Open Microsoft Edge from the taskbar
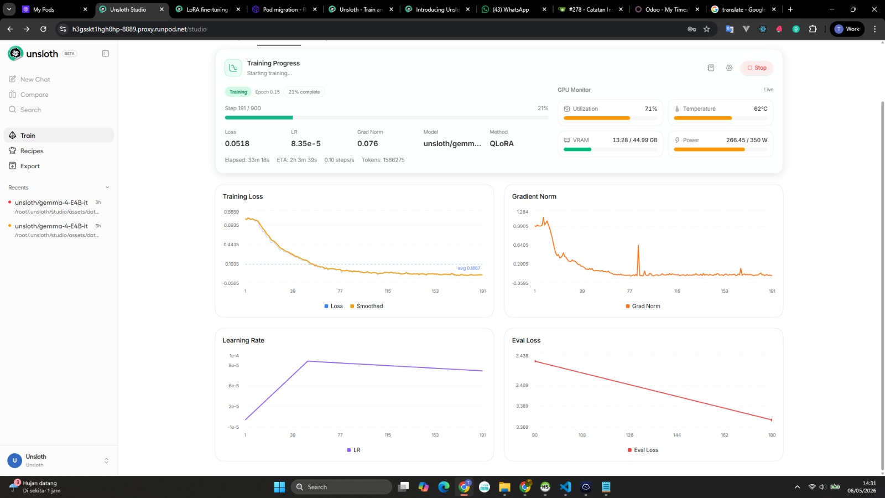 [444, 487]
